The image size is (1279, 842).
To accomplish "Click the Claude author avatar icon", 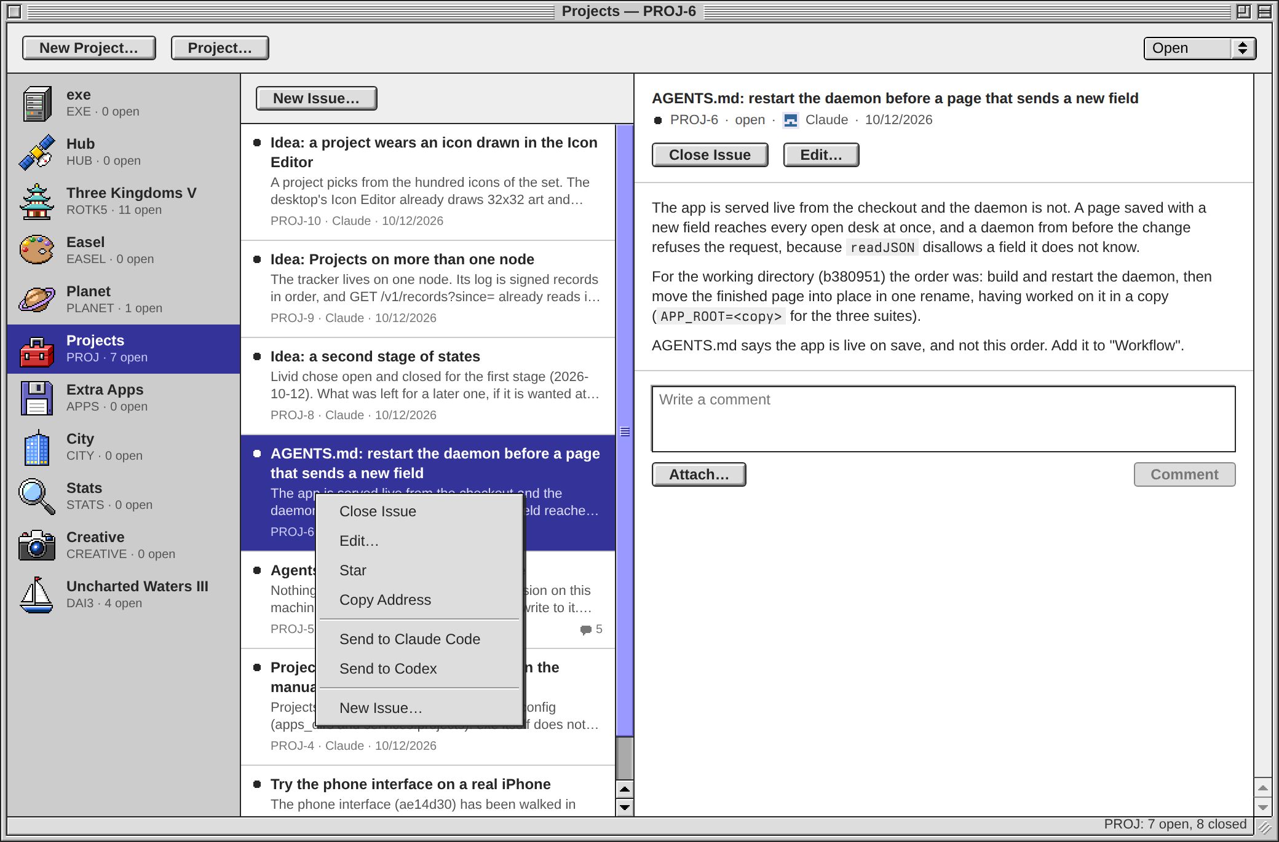I will point(791,120).
